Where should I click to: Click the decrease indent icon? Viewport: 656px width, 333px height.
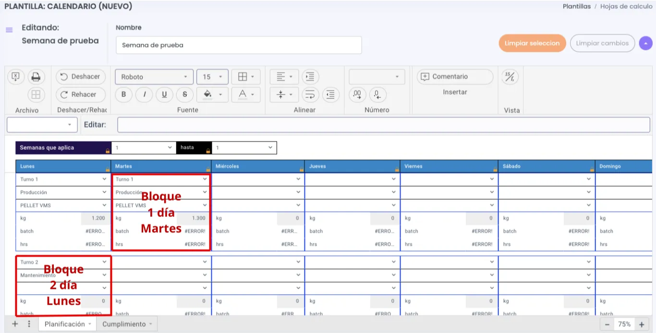point(330,95)
